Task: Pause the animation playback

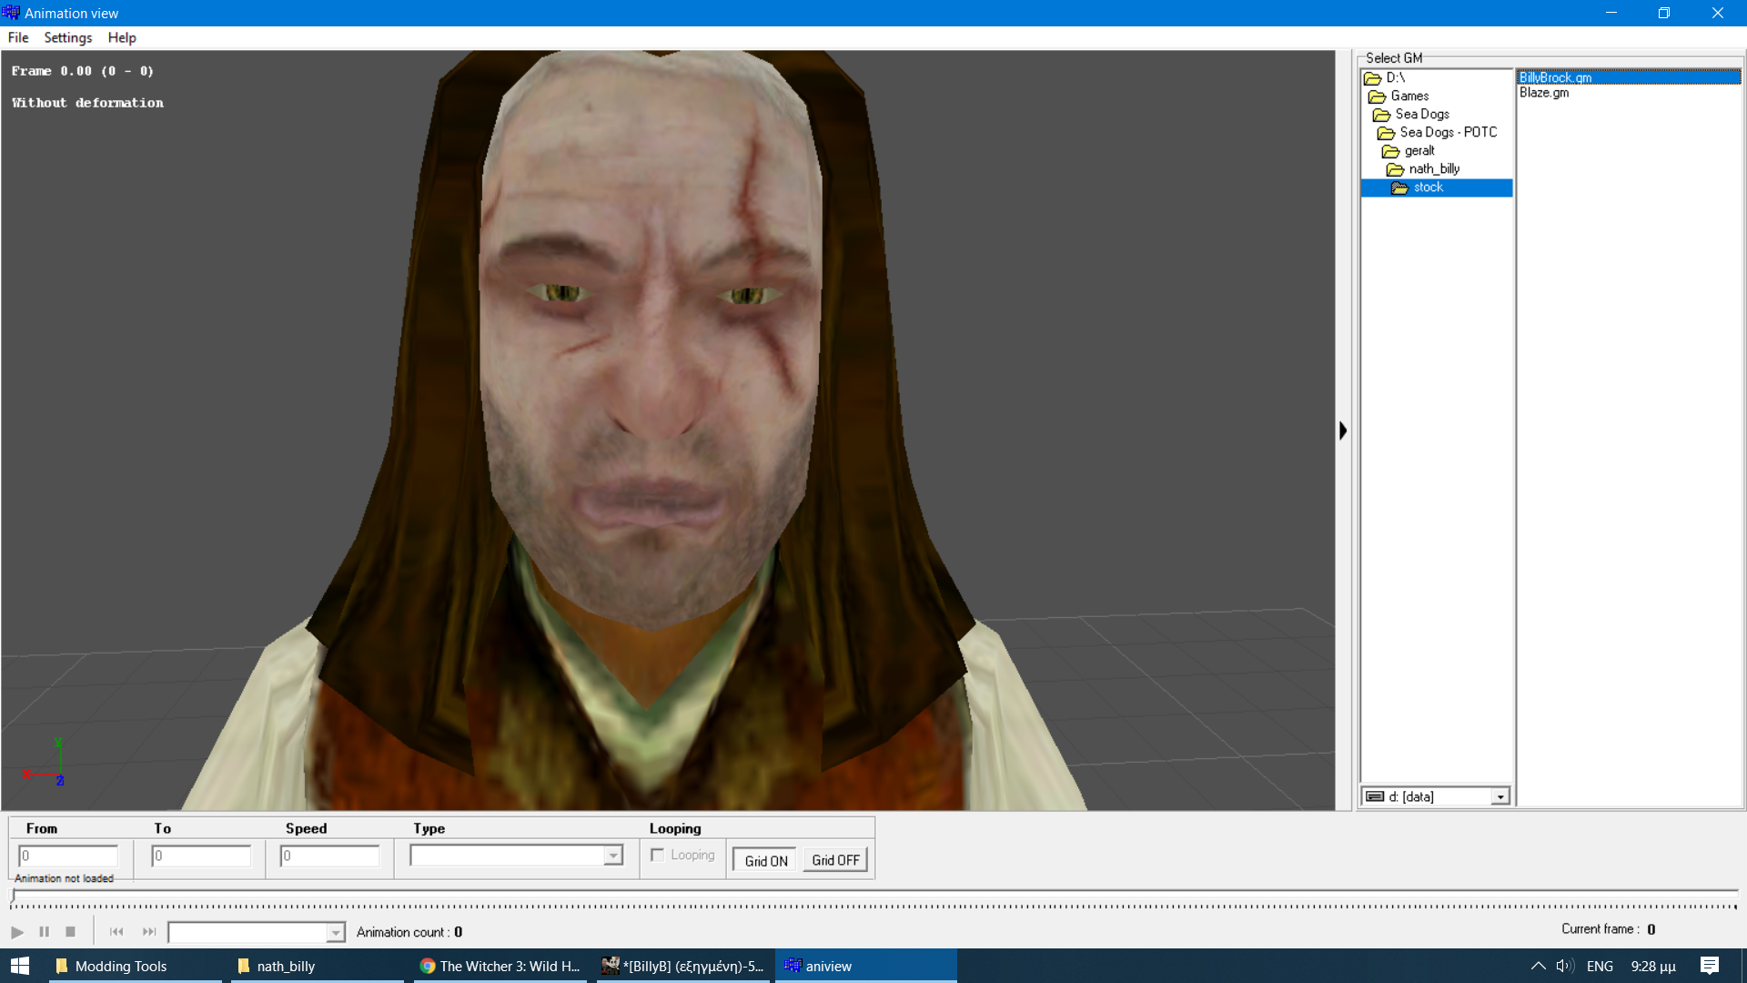Action: (44, 932)
